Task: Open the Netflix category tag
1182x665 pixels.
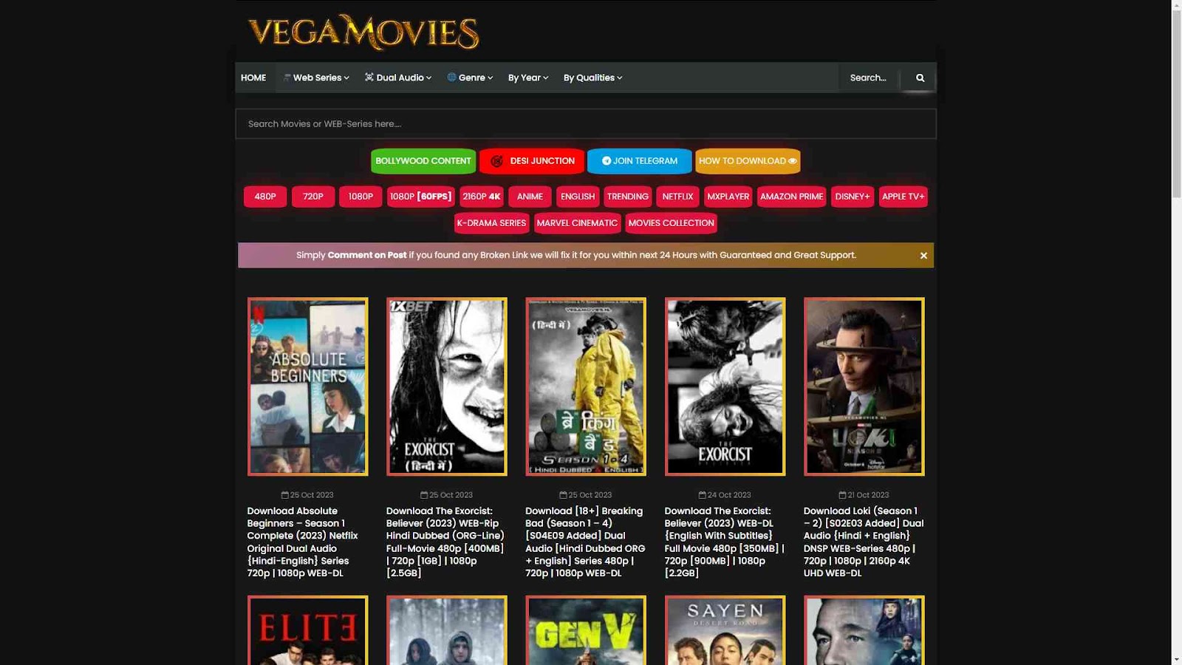Action: pyautogui.click(x=677, y=197)
